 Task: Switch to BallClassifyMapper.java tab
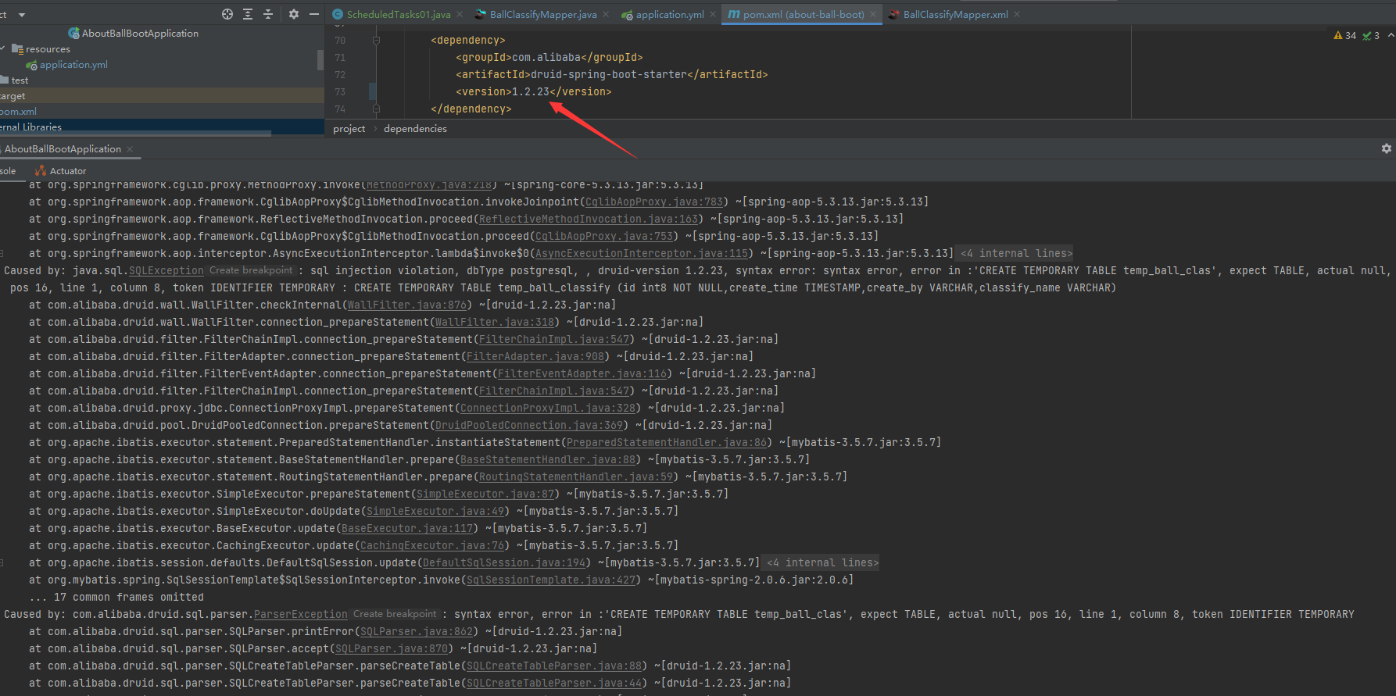coord(542,15)
